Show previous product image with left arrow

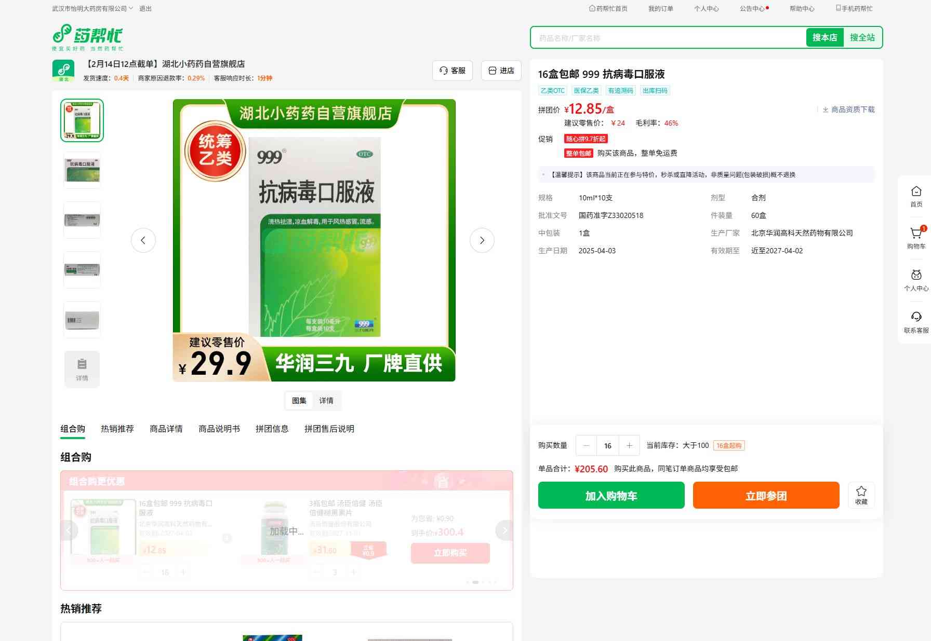click(x=143, y=240)
